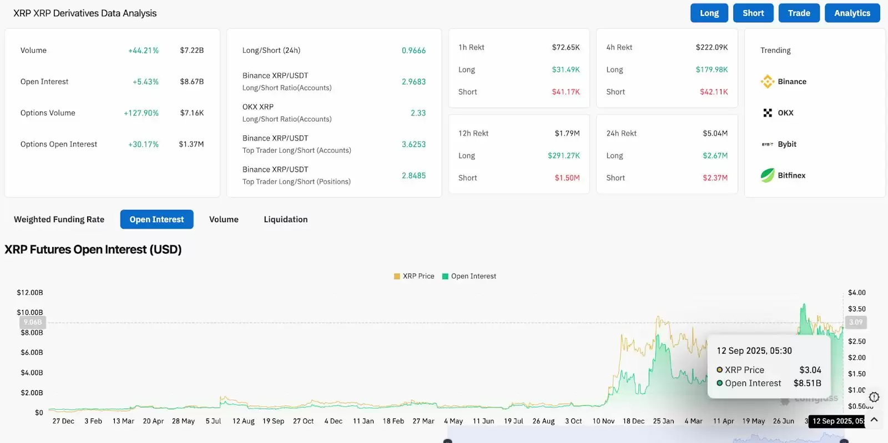Screen dimensions: 888x443
Task: Open the Volume chart tab
Action: pos(224,219)
